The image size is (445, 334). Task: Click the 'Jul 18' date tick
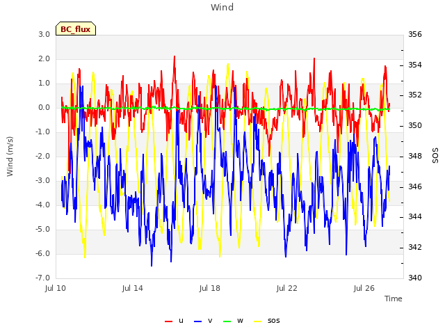210,288
